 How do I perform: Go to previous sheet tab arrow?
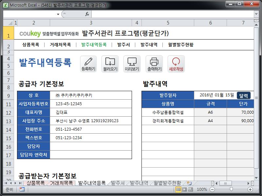[x=11, y=183]
